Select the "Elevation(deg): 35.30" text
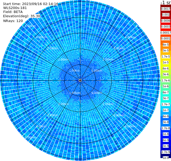 [x=22, y=16]
